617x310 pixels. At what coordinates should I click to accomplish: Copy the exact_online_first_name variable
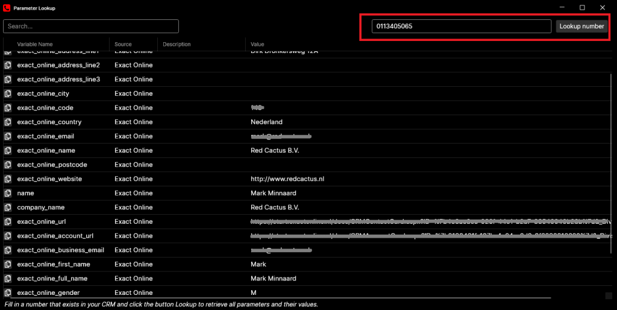click(8, 264)
